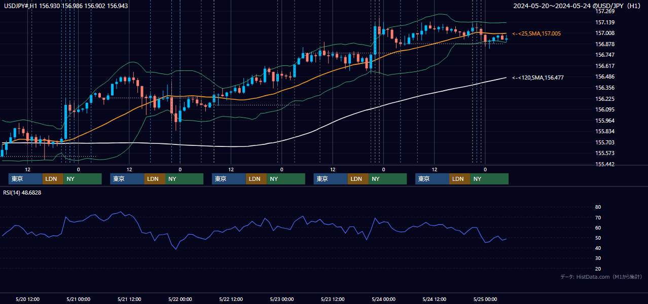Click the RSI(14) 48.6828 indicator label
This screenshot has height=304, width=648.
coord(22,193)
